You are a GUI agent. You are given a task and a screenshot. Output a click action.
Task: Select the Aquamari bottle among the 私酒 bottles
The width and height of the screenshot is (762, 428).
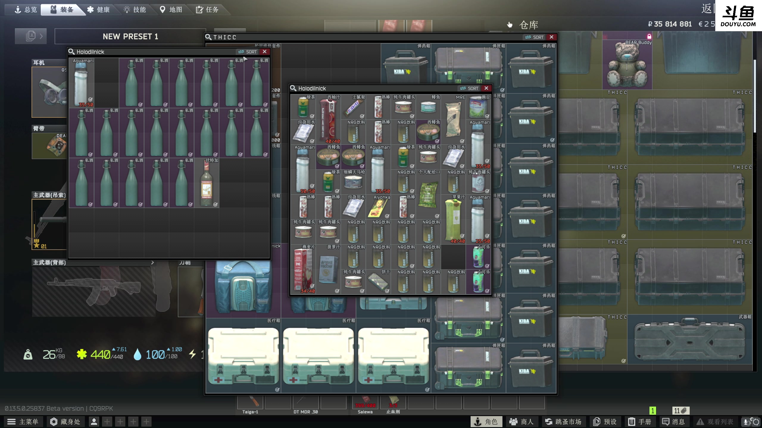[82, 83]
